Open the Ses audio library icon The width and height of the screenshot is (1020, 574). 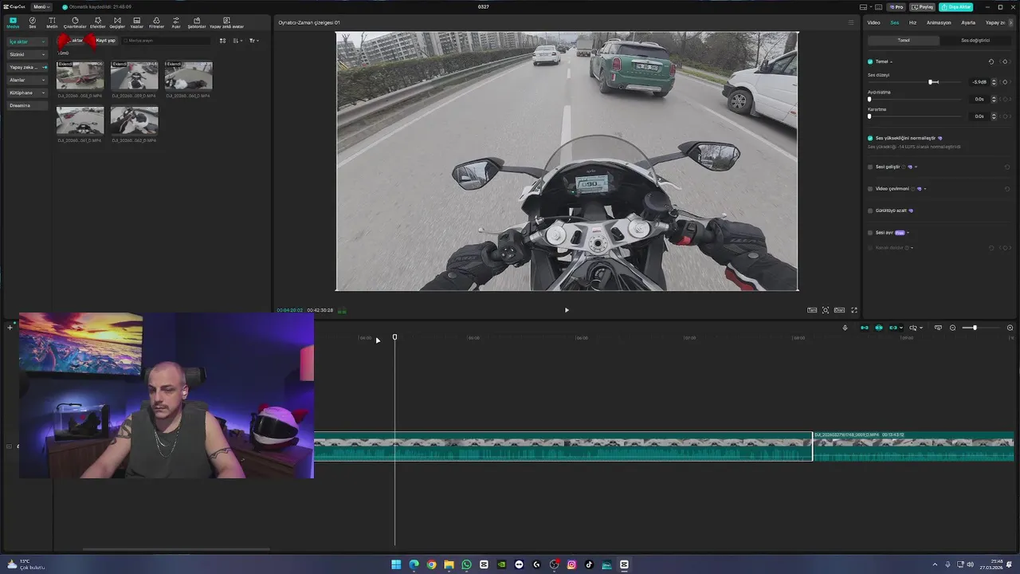33,22
